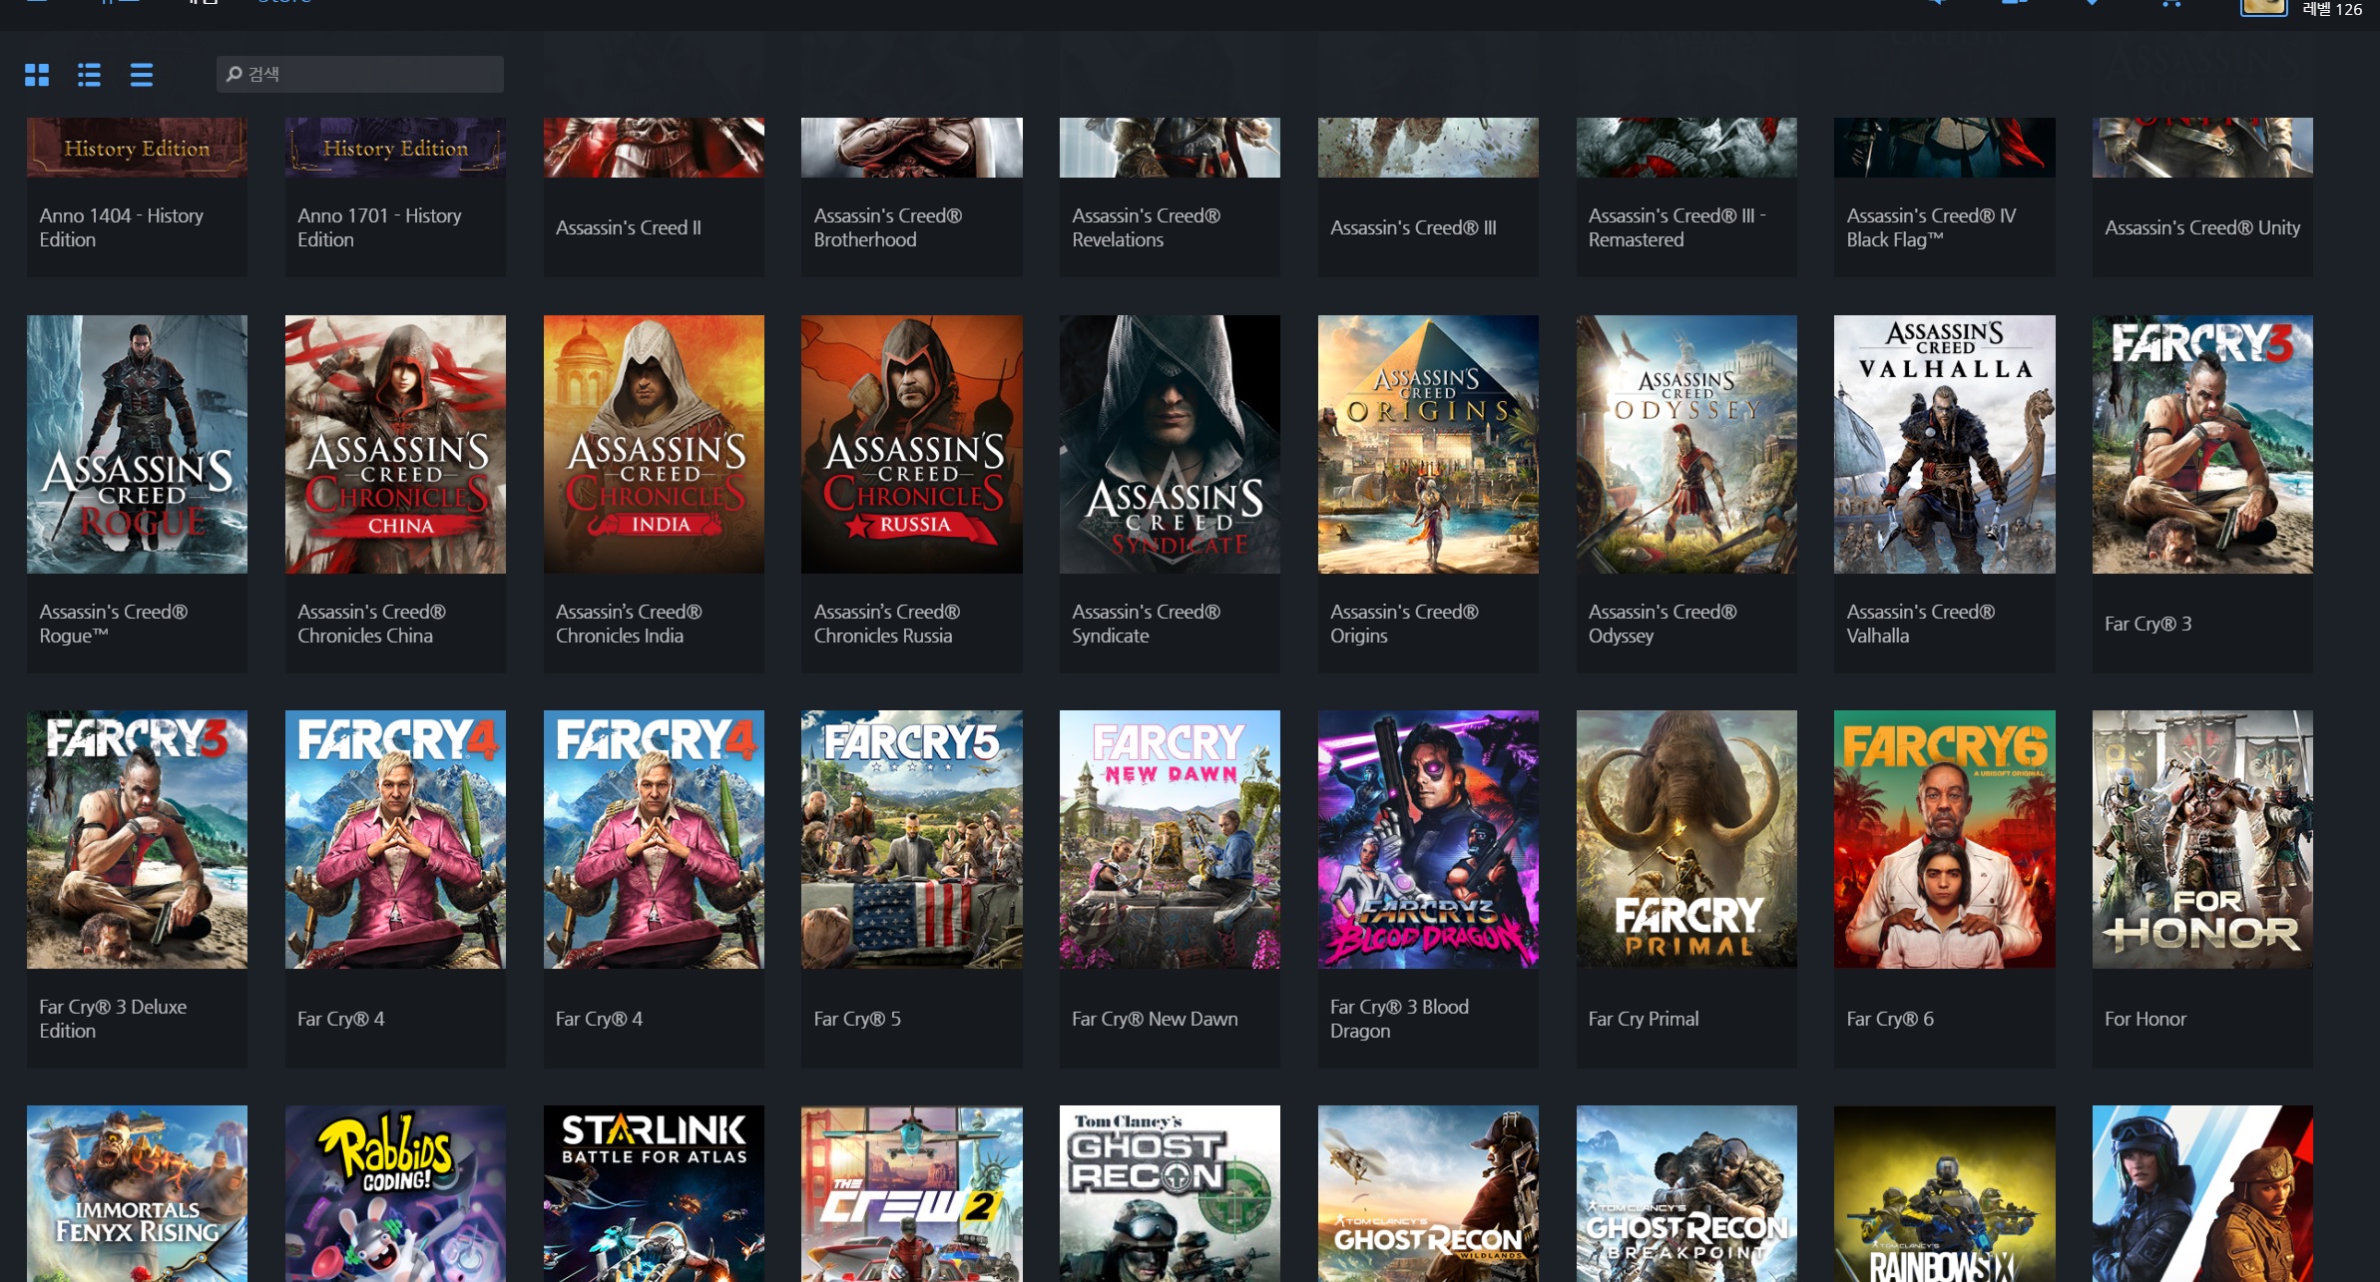Open the Assassin's Creed Valhalla cover
This screenshot has width=2380, height=1282.
click(x=1945, y=444)
